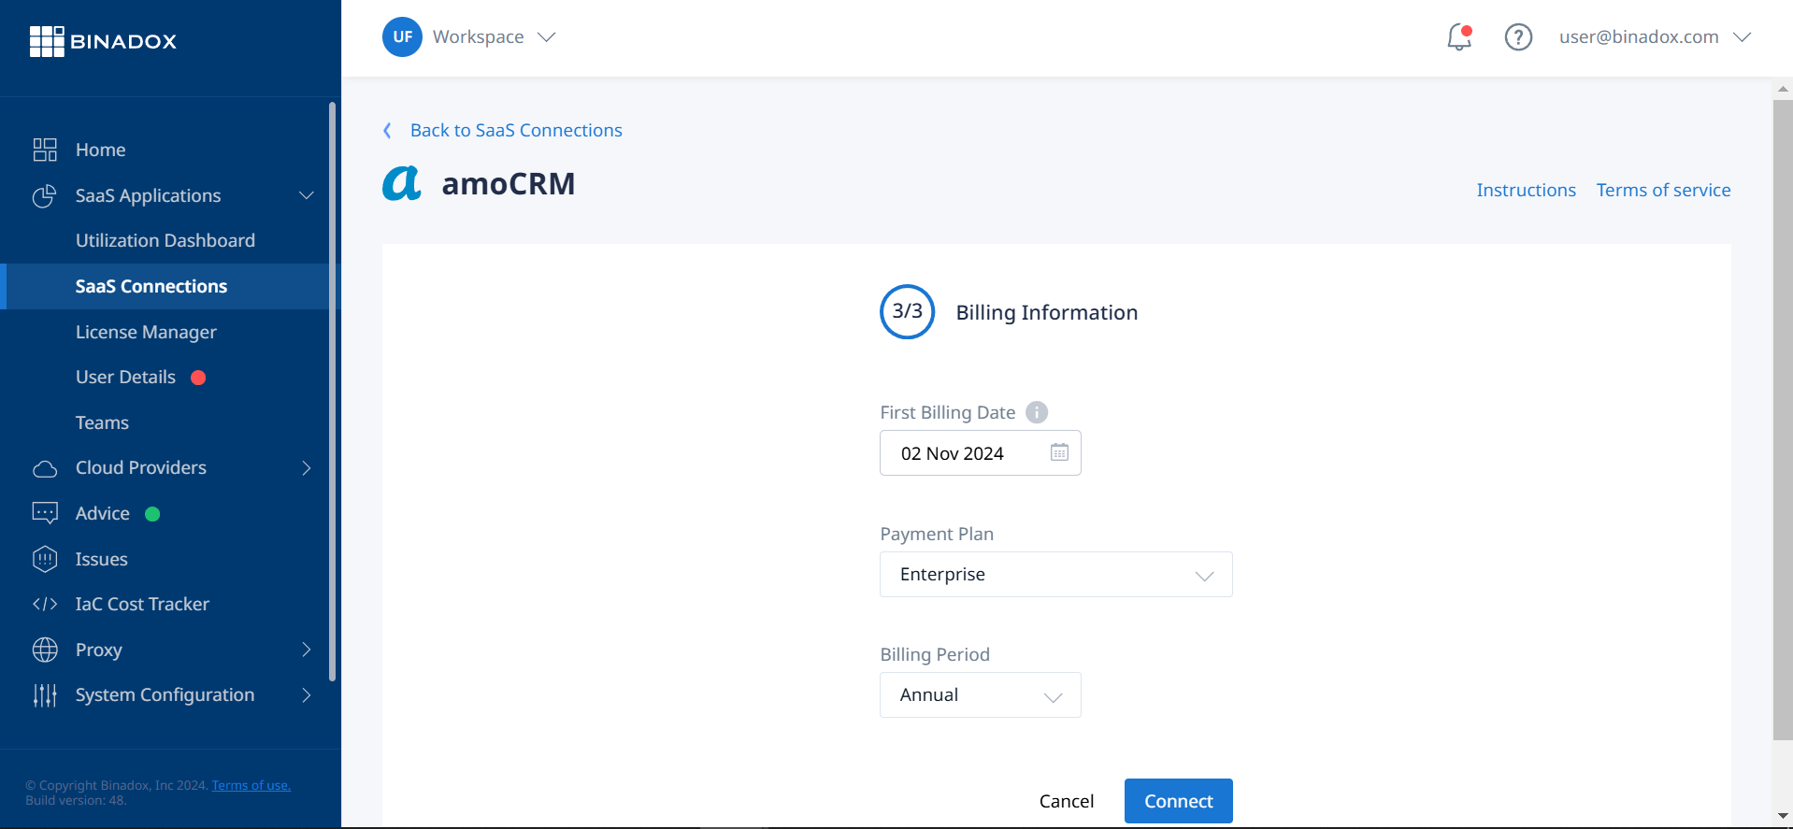The width and height of the screenshot is (1793, 829).
Task: Expand the System Configuration submenu
Action: pos(307,694)
